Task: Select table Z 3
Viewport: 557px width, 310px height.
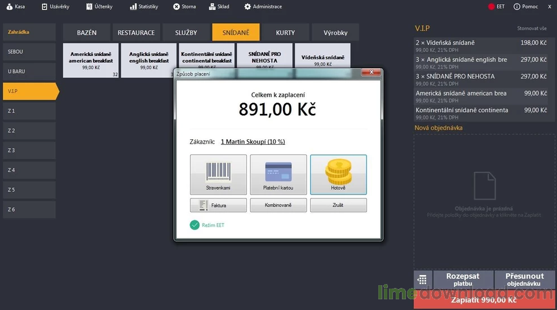Action: pyautogui.click(x=29, y=150)
